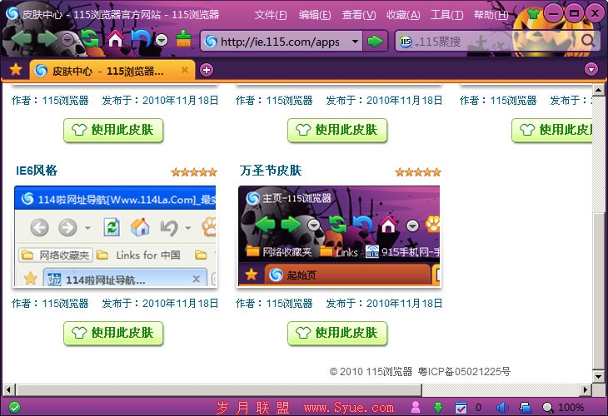Open the tab list dropdown at far right
Screen dimensions: 608x416
[591, 70]
